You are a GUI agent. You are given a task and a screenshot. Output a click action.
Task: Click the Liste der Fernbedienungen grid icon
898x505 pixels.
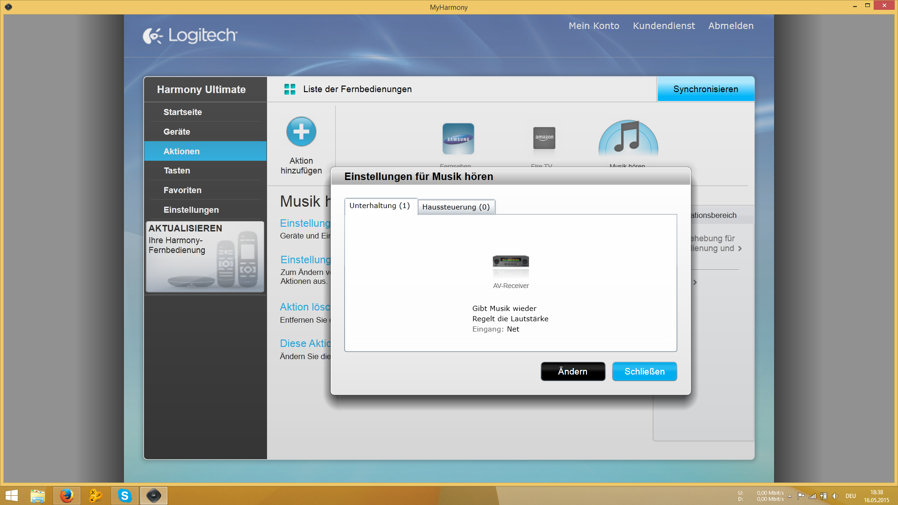(290, 89)
